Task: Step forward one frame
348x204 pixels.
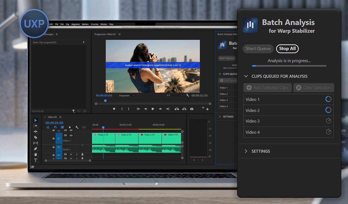Action: (x=160, y=109)
